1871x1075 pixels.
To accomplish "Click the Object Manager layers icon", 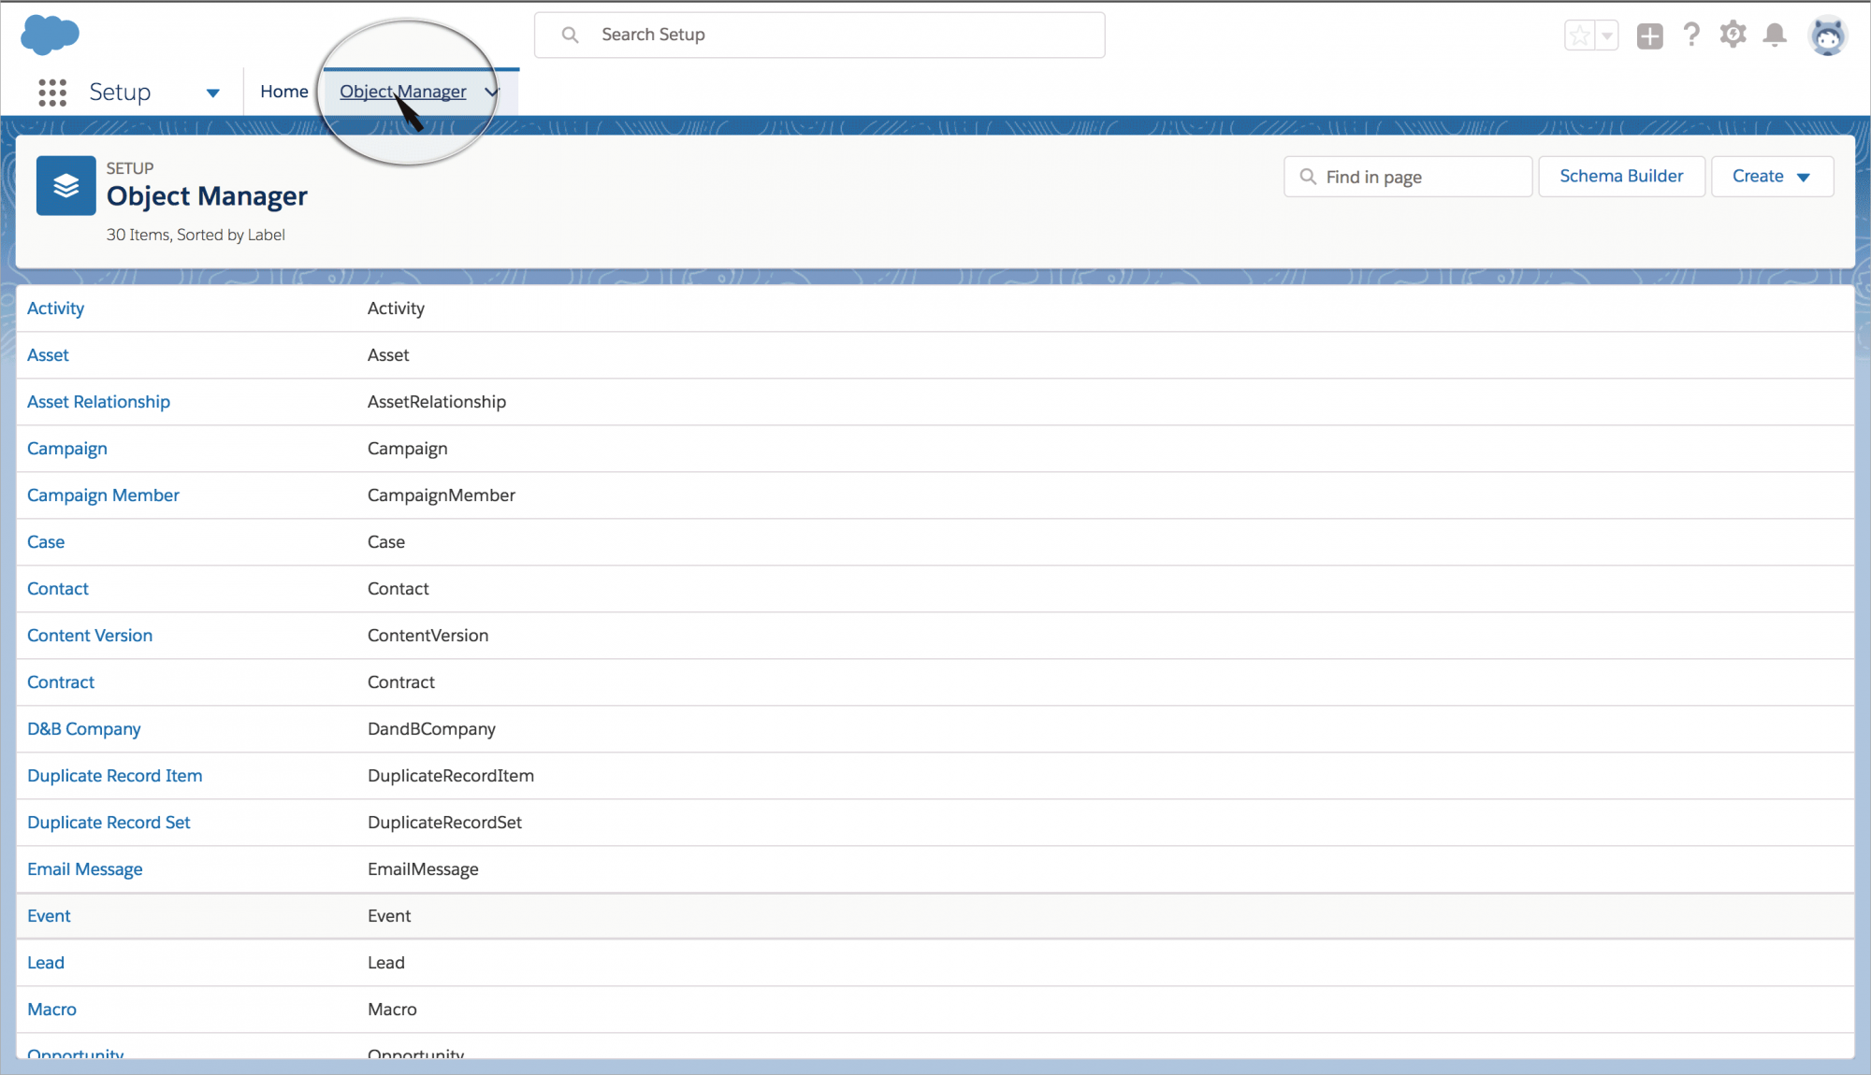I will pyautogui.click(x=65, y=186).
